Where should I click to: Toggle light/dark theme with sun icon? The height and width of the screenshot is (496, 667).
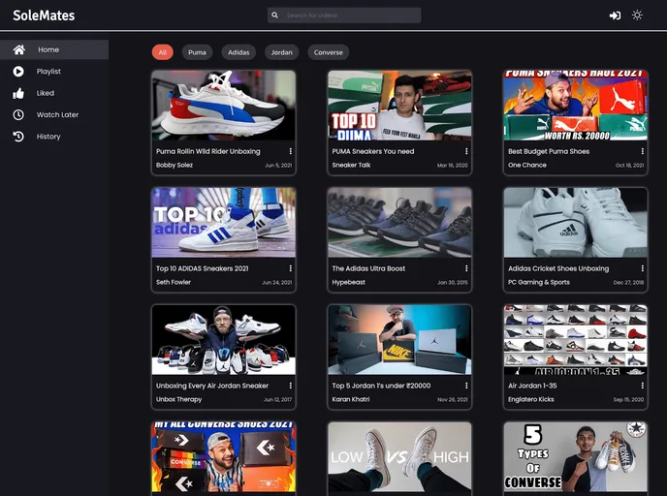pos(637,15)
